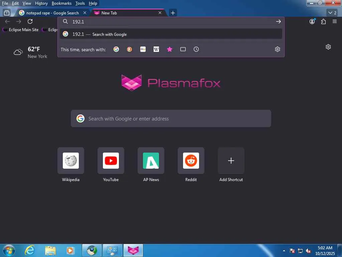Open the Help menu
342x257 pixels.
93,3
